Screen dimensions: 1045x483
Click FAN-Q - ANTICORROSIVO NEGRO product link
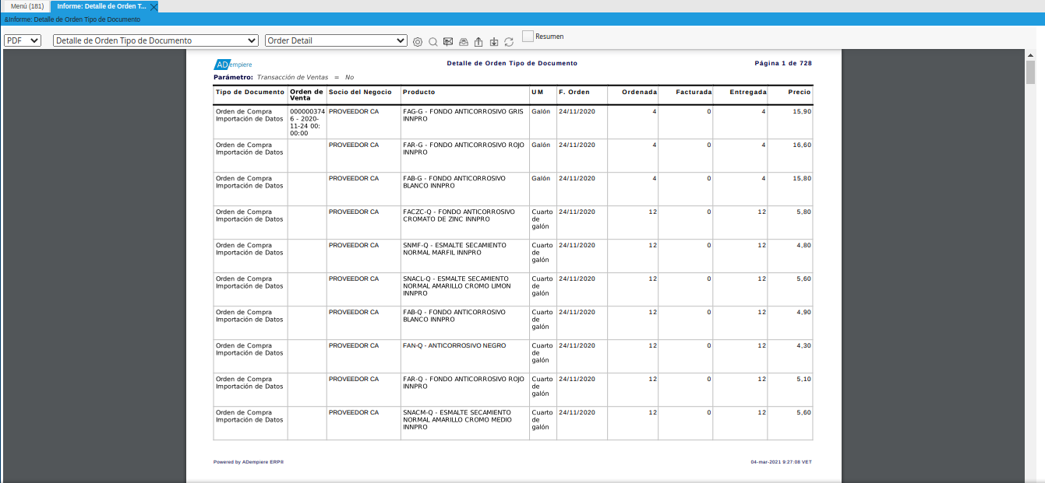click(454, 345)
